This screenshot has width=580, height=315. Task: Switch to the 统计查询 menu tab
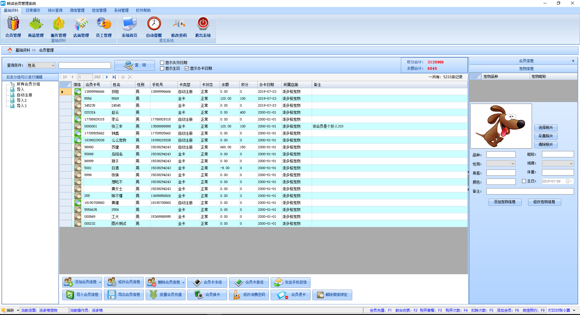click(x=55, y=10)
